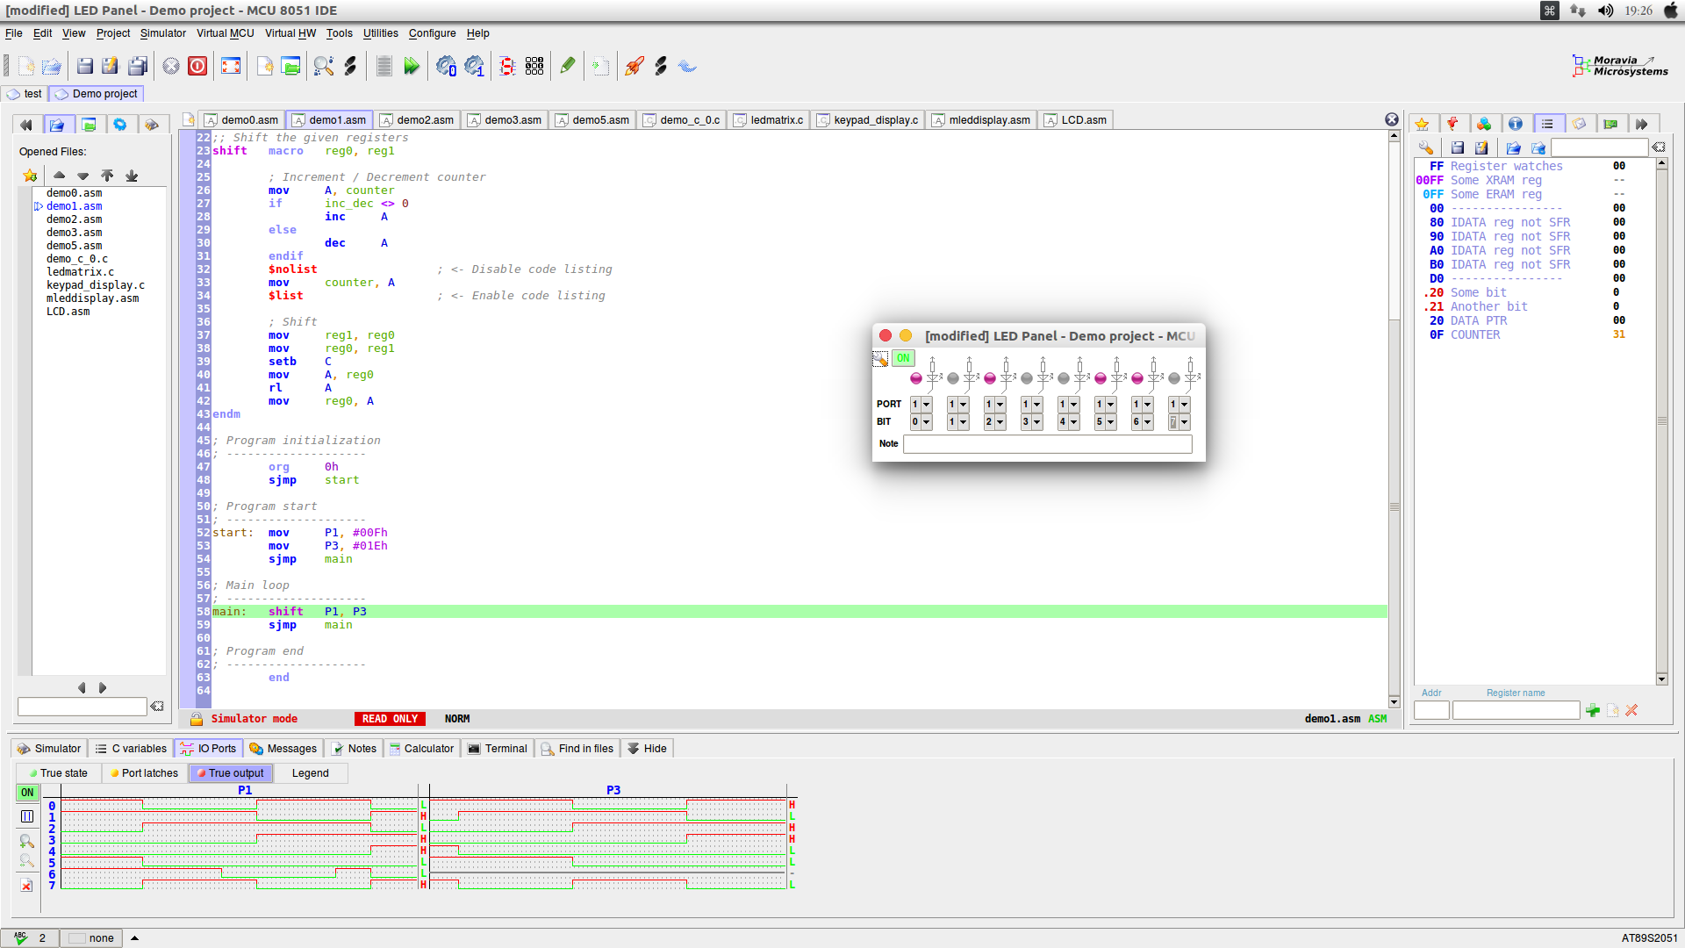Click the Save file toolbar icon

tap(85, 66)
